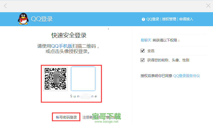Click the QQ penguin logo
The width and height of the screenshot is (213, 125).
(x=23, y=19)
